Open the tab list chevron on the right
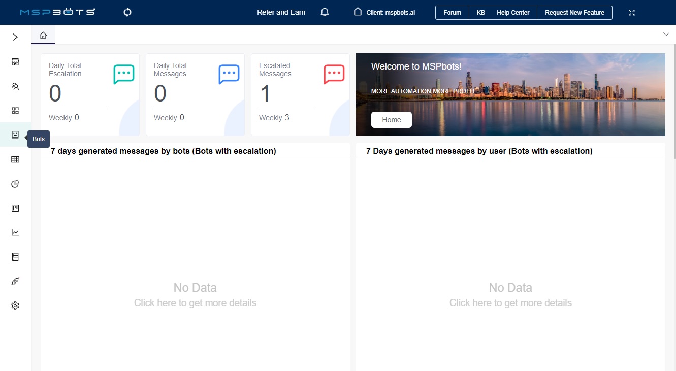Image resolution: width=676 pixels, height=371 pixels. tap(666, 34)
